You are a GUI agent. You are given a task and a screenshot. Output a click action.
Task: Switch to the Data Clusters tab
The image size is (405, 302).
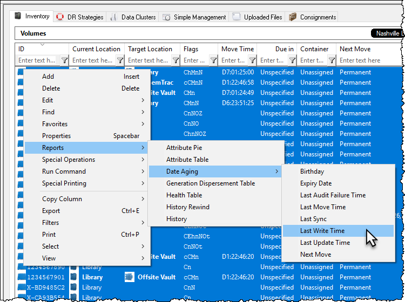[133, 17]
